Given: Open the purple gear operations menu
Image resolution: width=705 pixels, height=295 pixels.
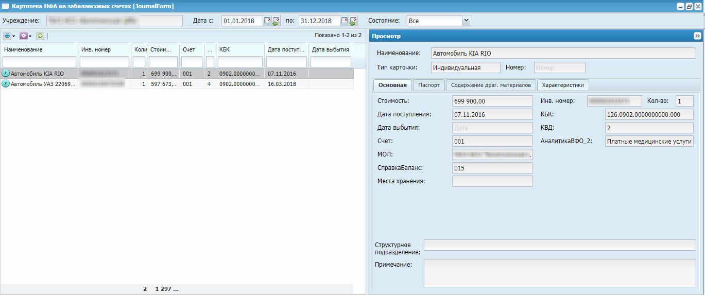Looking at the screenshot, I should tap(23, 36).
